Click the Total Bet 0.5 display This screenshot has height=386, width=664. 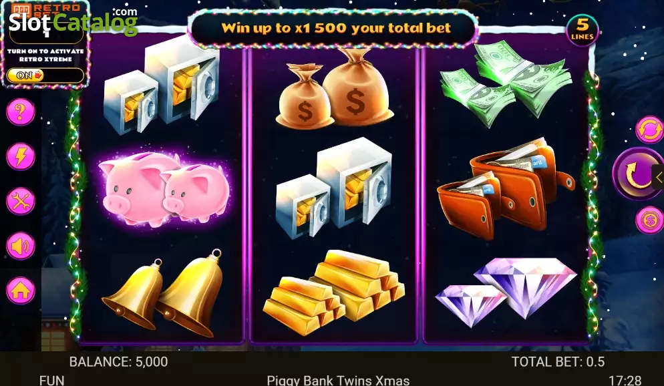pos(558,362)
